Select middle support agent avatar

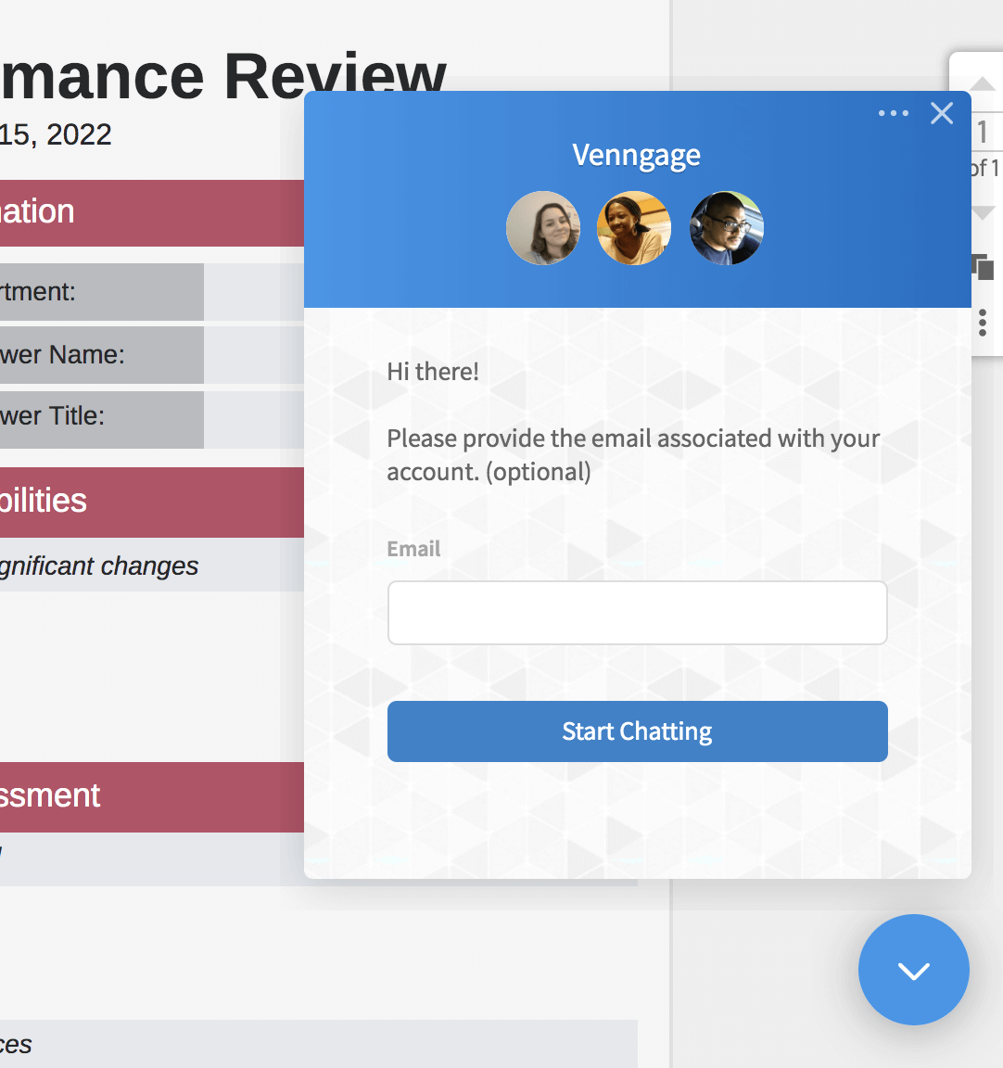[x=634, y=227]
